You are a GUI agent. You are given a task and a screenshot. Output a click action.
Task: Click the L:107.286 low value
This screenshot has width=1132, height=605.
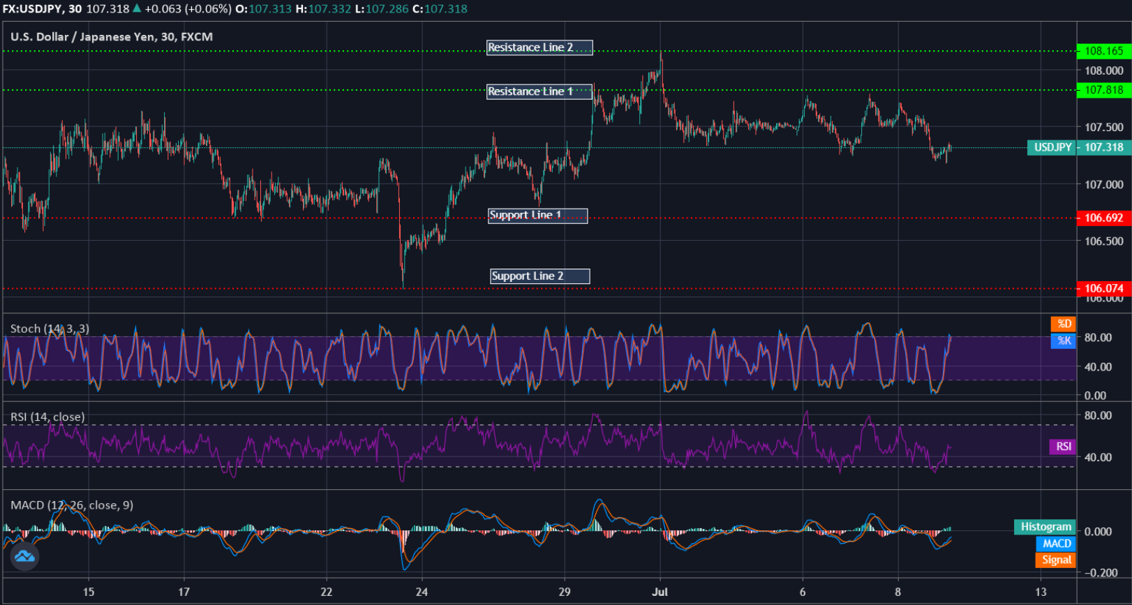[x=382, y=9]
